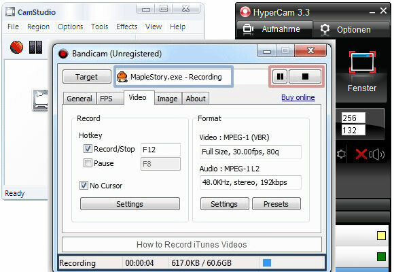Click the Target button in Bandicam
Screen dimensions: 394x272
87,76
